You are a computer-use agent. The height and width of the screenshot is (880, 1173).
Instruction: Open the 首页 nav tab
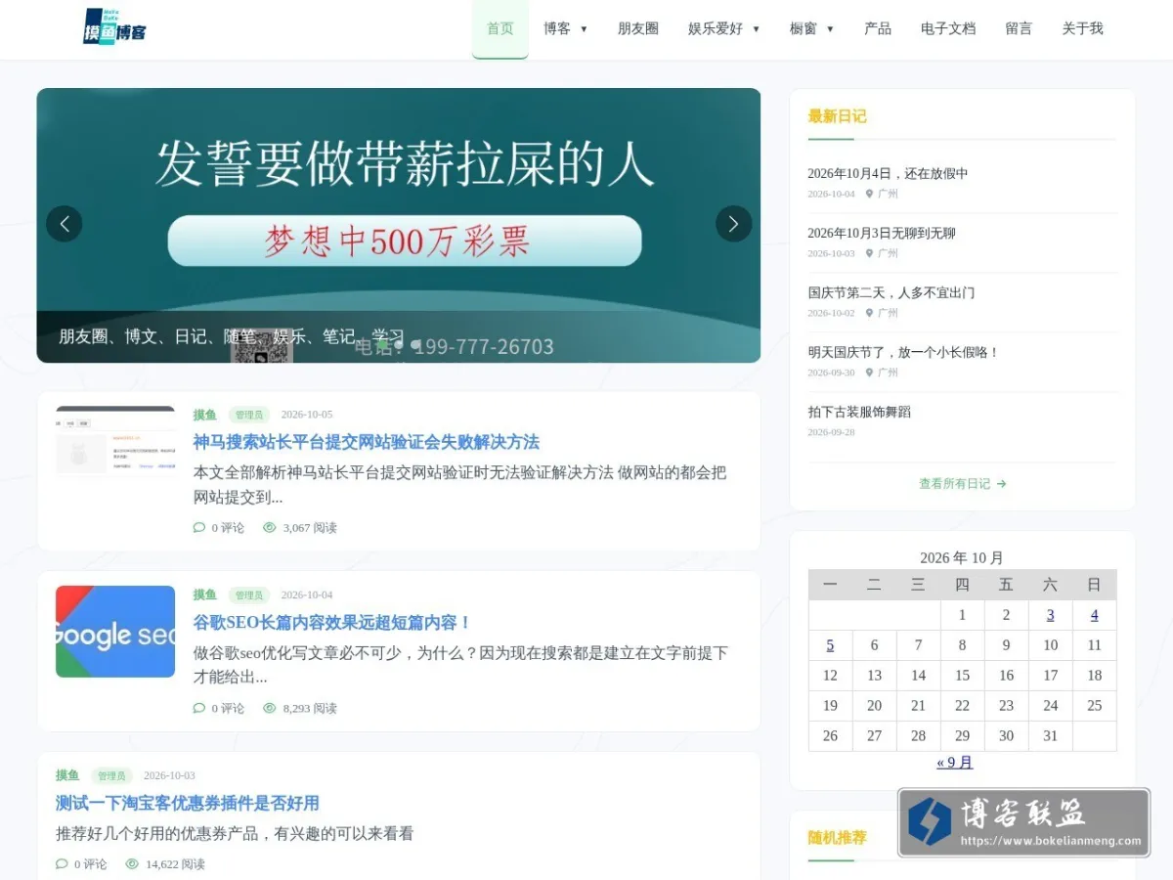click(x=500, y=29)
